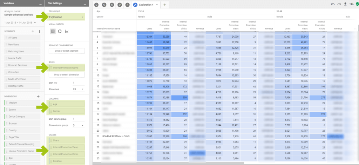359x165 pixels.
Task: Open the segments three-dot options menu
Action: coord(39,31)
